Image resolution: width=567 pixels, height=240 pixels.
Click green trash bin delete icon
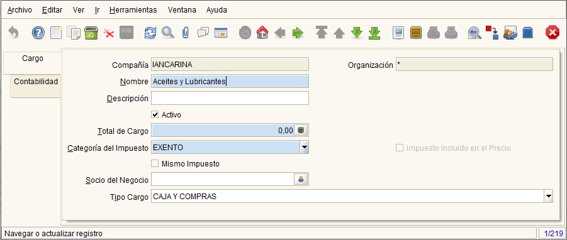coord(91,33)
